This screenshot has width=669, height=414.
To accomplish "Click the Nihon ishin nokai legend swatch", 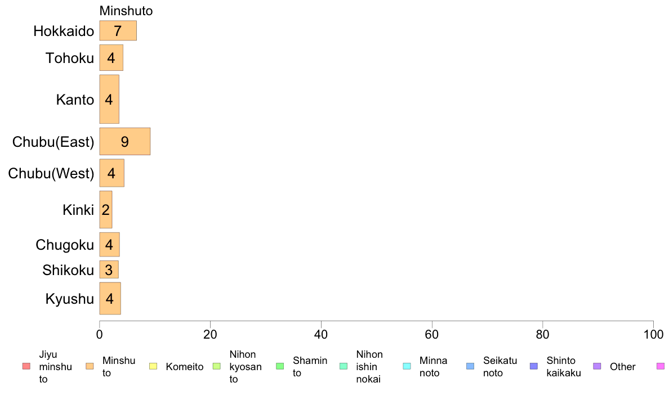I will [344, 366].
